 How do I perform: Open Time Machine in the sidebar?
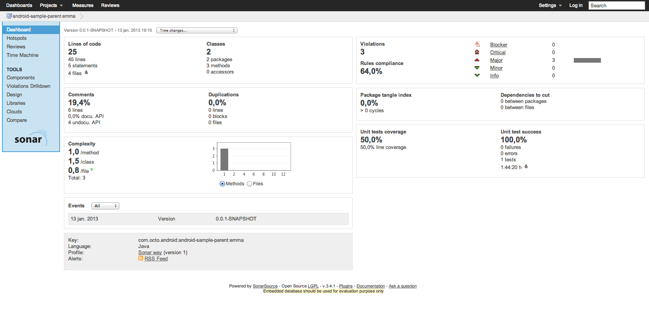(22, 55)
